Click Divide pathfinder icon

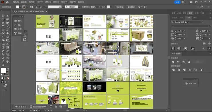[173, 70]
